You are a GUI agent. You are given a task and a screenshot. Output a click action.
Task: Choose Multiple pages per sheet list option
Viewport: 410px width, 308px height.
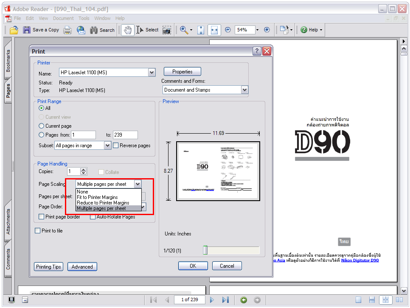click(109, 208)
